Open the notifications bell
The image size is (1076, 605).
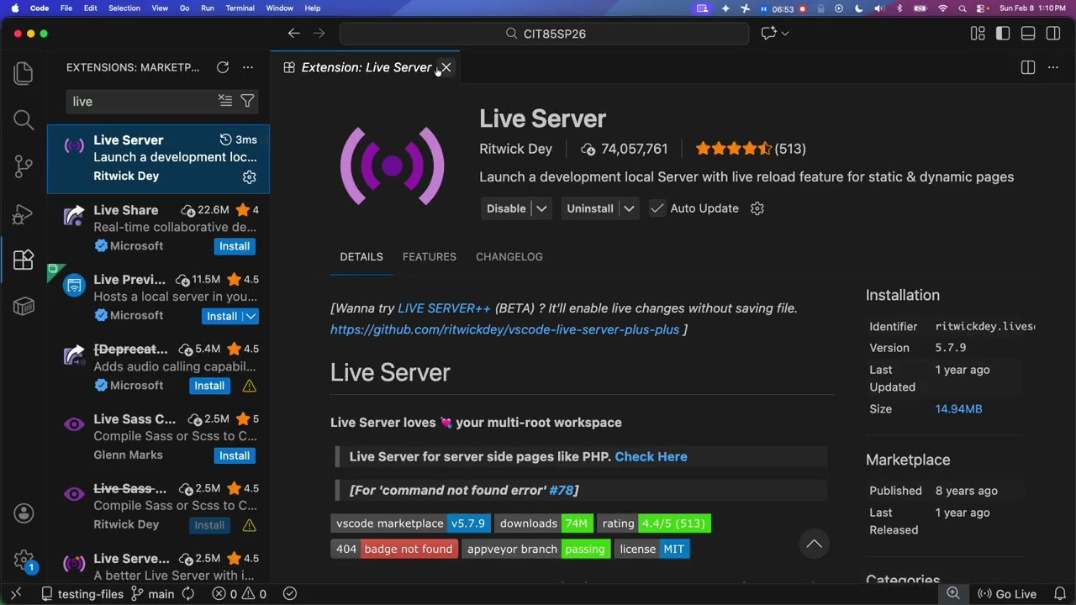tap(1060, 594)
